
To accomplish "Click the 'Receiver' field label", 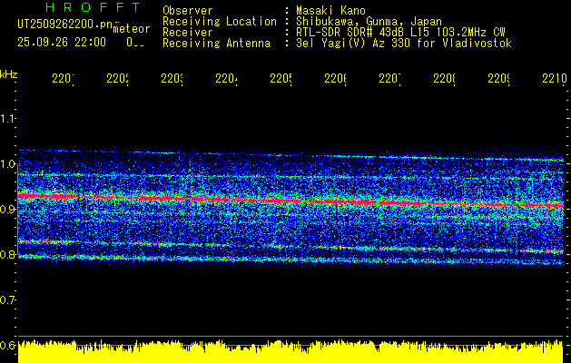I will click(x=188, y=33).
